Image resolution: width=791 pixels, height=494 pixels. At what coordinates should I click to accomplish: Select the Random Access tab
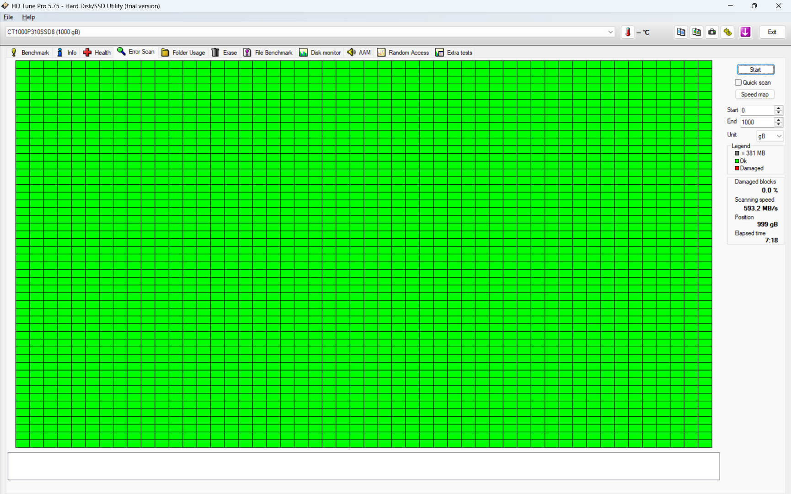[403, 52]
